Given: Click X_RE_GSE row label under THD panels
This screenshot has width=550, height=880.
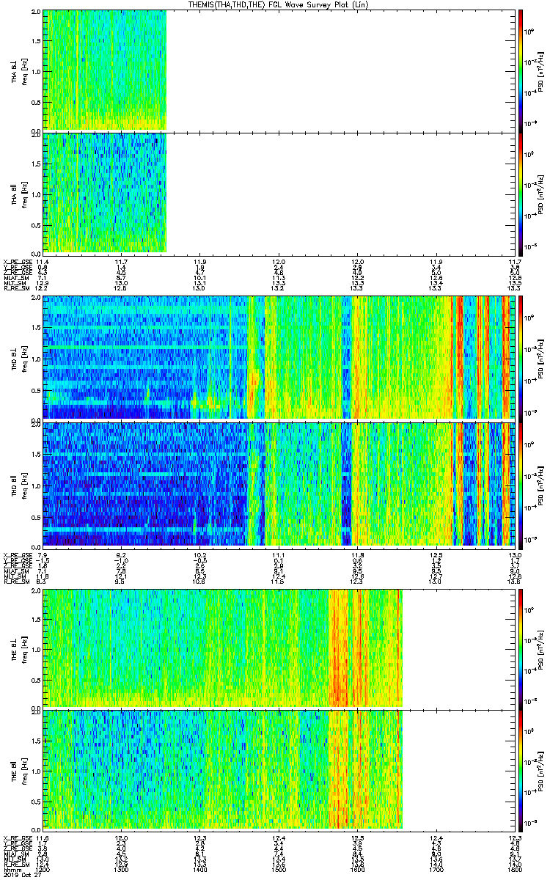Looking at the screenshot, I should pos(18,555).
